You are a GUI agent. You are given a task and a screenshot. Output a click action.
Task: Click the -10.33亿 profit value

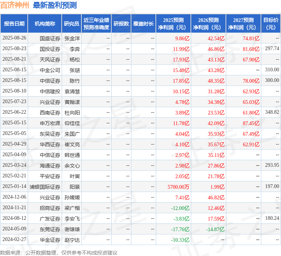(180, 240)
